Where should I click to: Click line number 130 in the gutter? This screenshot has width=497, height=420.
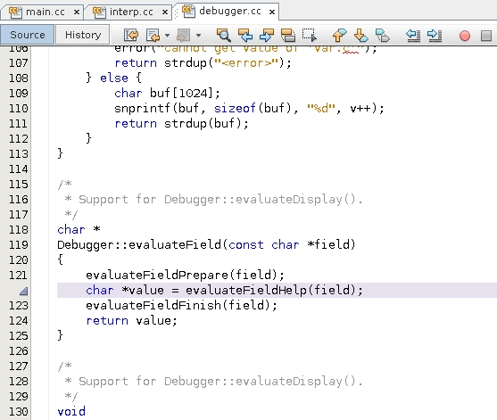tap(18, 412)
